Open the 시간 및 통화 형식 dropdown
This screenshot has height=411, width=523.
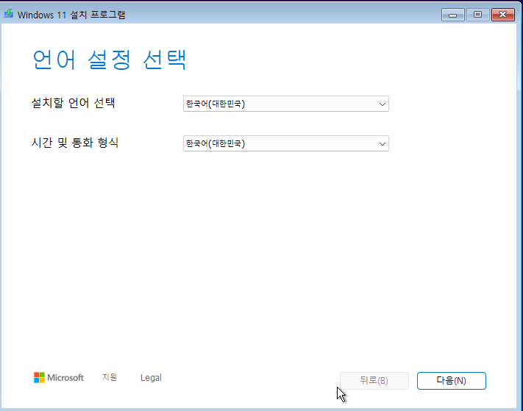tap(286, 143)
